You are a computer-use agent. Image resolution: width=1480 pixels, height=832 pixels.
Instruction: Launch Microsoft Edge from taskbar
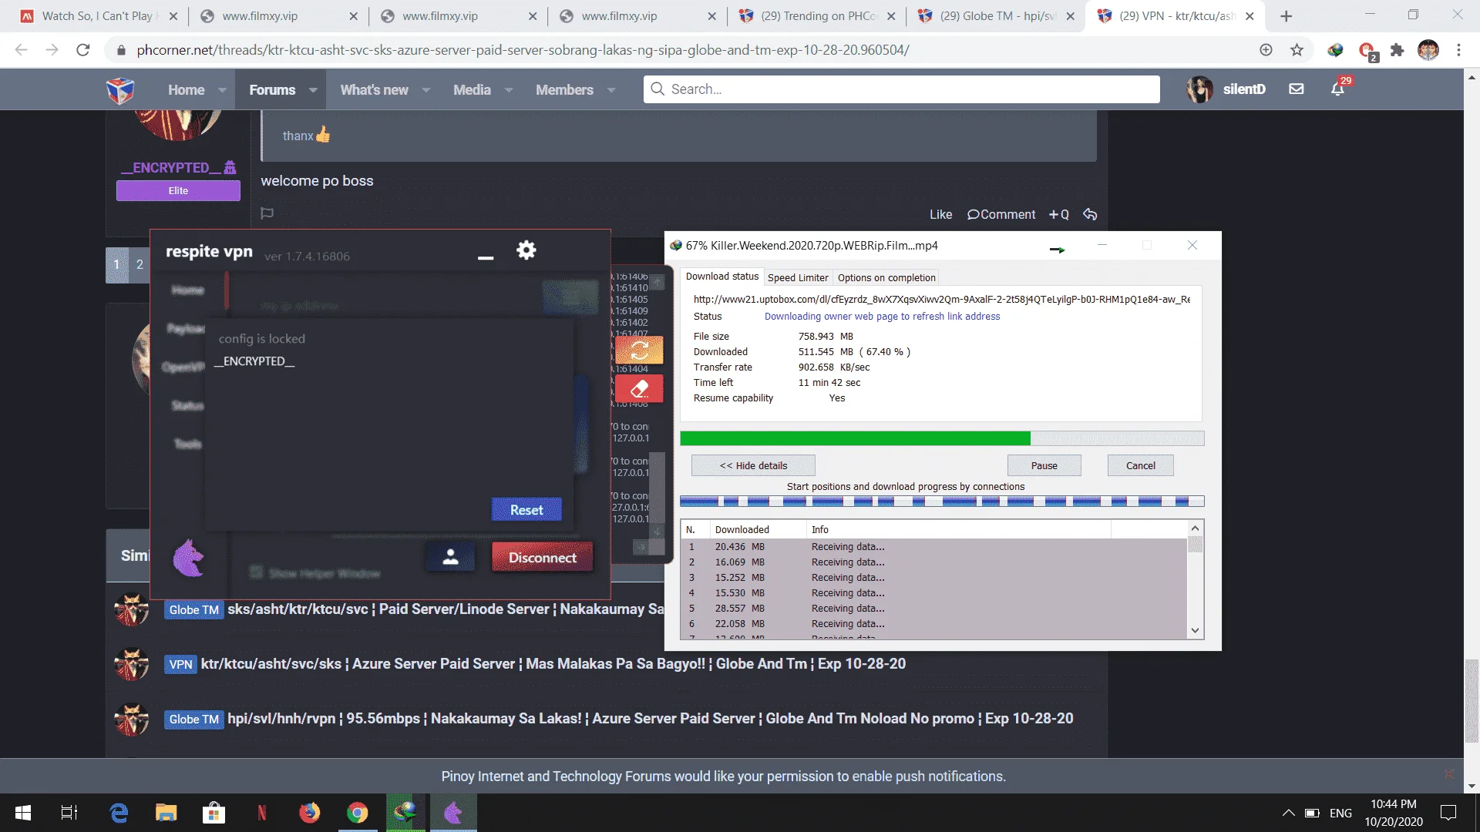[x=119, y=813]
